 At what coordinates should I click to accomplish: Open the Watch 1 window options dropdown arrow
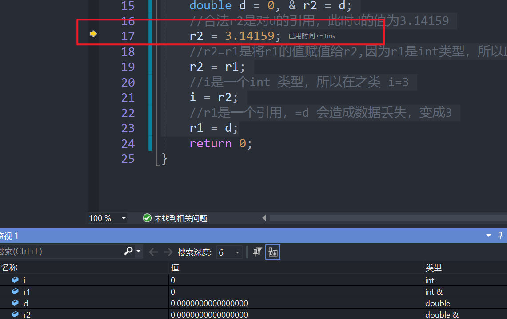pos(489,236)
